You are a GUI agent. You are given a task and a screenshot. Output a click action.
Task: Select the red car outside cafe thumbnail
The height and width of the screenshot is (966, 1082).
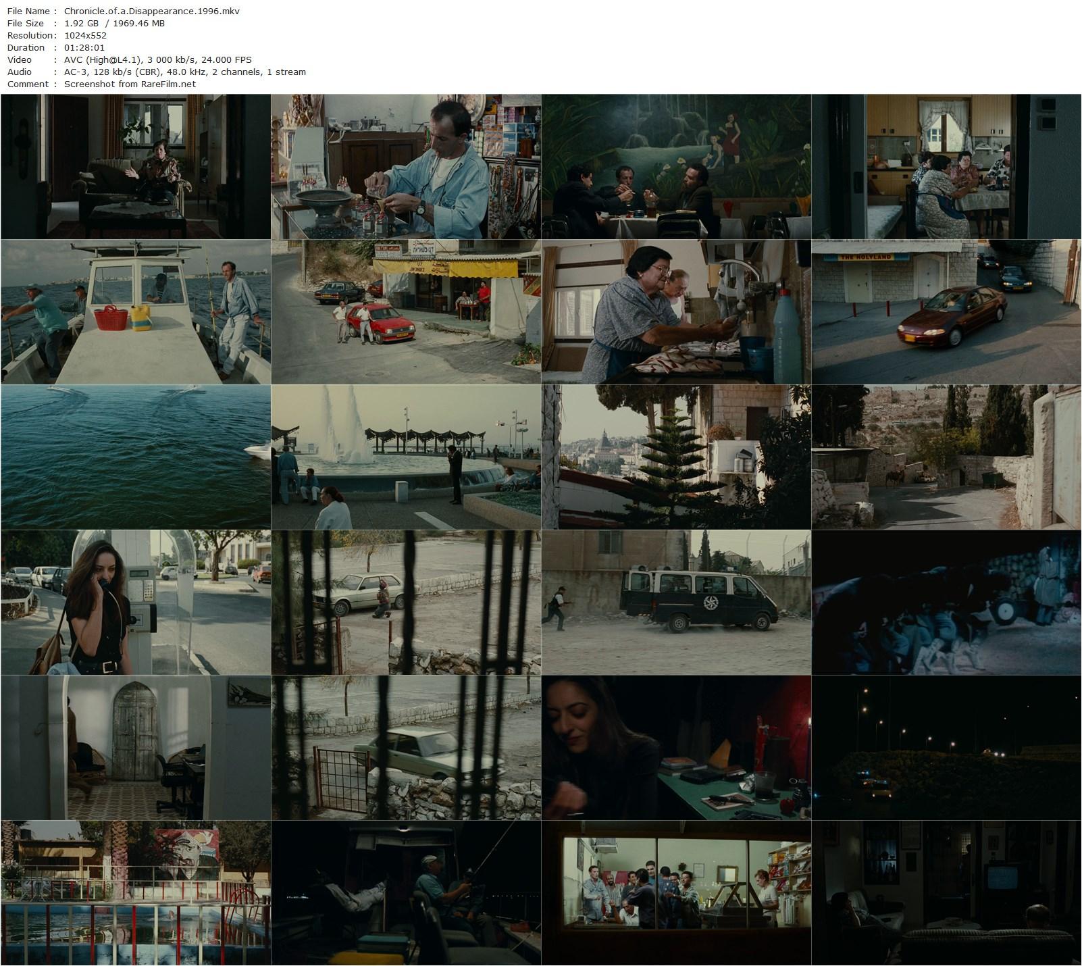(x=406, y=312)
